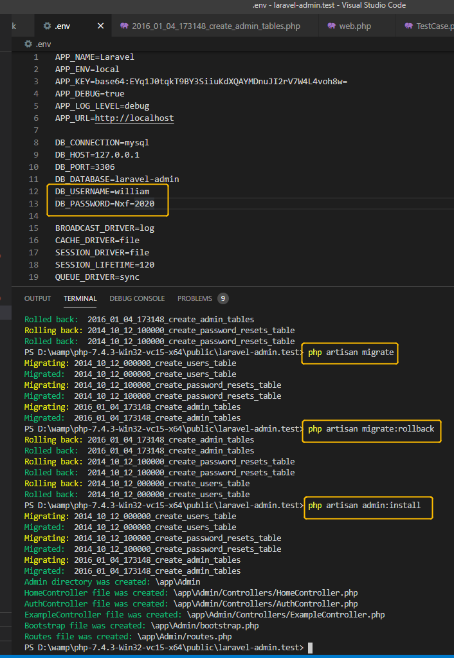Click the Routes file was created line

(x=128, y=636)
